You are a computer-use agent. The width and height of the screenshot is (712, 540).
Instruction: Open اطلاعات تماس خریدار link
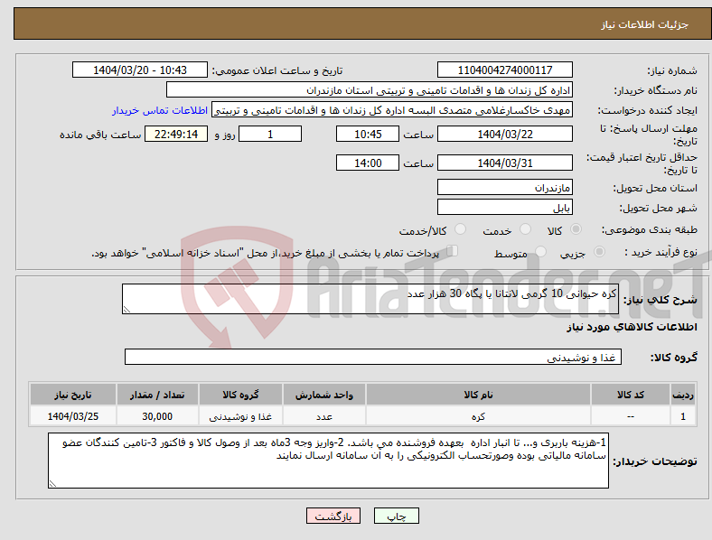[x=160, y=110]
